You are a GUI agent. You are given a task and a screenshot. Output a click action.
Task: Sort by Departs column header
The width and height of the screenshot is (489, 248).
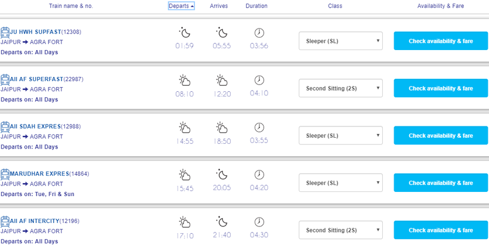pos(181,6)
